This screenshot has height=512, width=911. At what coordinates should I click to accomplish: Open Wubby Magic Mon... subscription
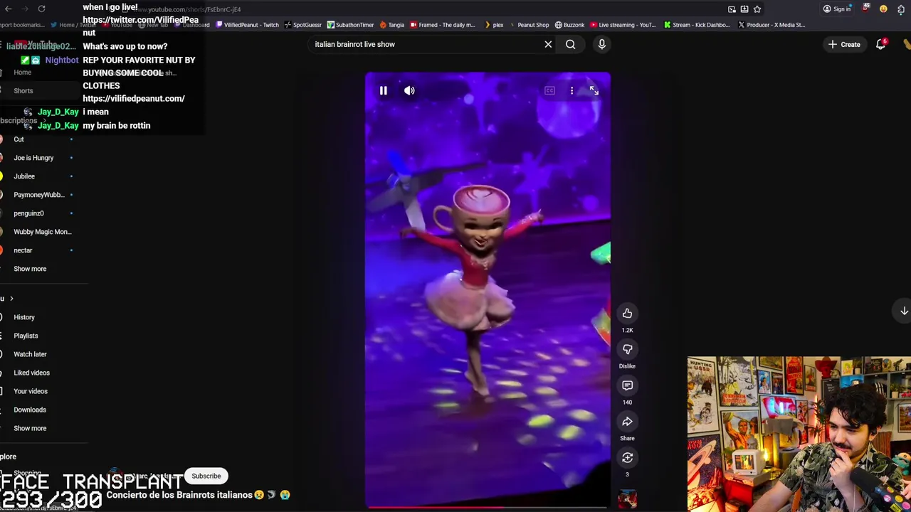42,232
